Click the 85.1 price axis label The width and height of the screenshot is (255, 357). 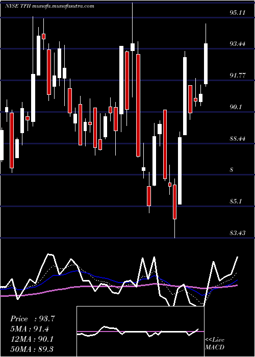pyautogui.click(x=236, y=201)
